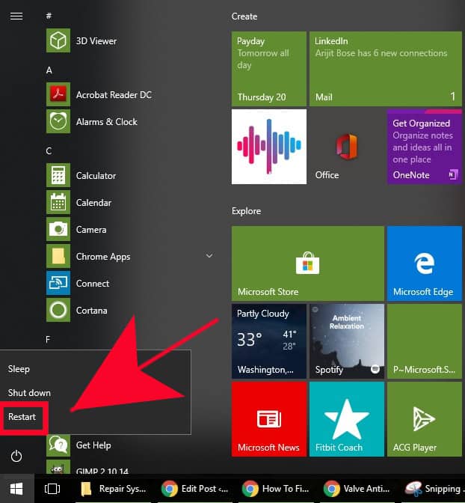Choose Shut down from the power menu

tap(29, 393)
